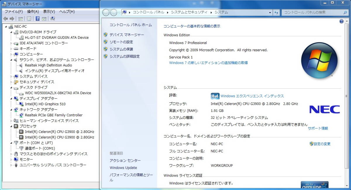This screenshot has width=351, height=190.
Task: Click the Windows Update link
Action: point(123,168)
